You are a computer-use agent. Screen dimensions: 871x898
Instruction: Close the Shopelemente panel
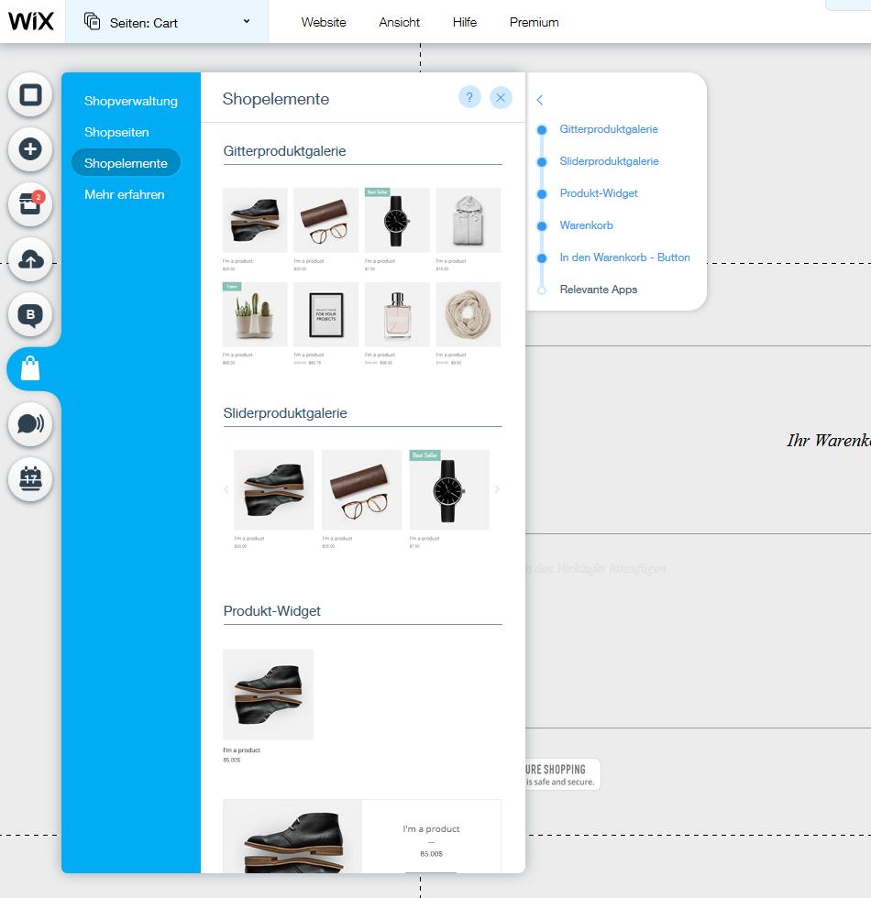[x=501, y=98]
